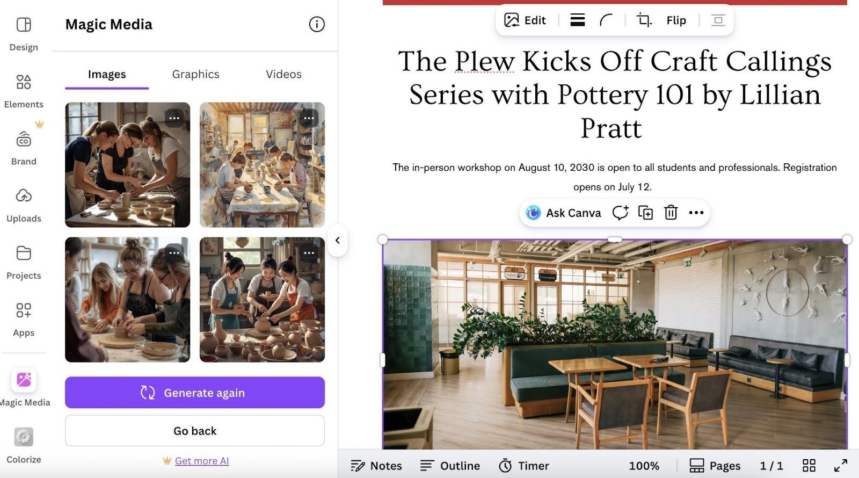Open more options in the floating image toolbar
Screen dimensions: 859x478
696,213
